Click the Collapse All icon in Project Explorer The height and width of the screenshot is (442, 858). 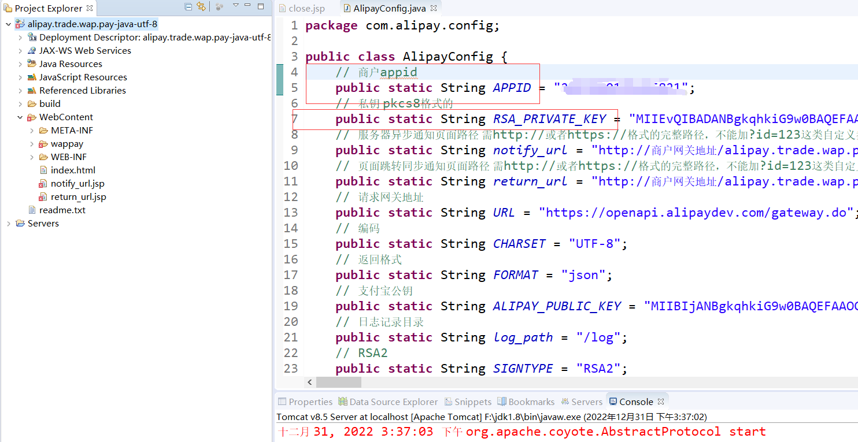click(x=188, y=7)
